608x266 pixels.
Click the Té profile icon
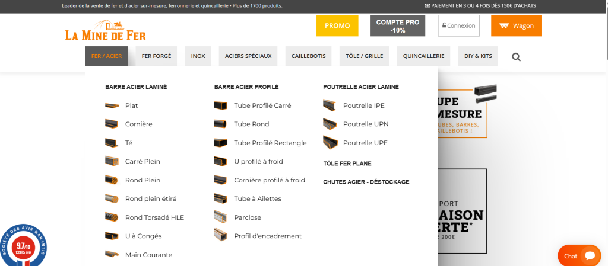coord(112,143)
